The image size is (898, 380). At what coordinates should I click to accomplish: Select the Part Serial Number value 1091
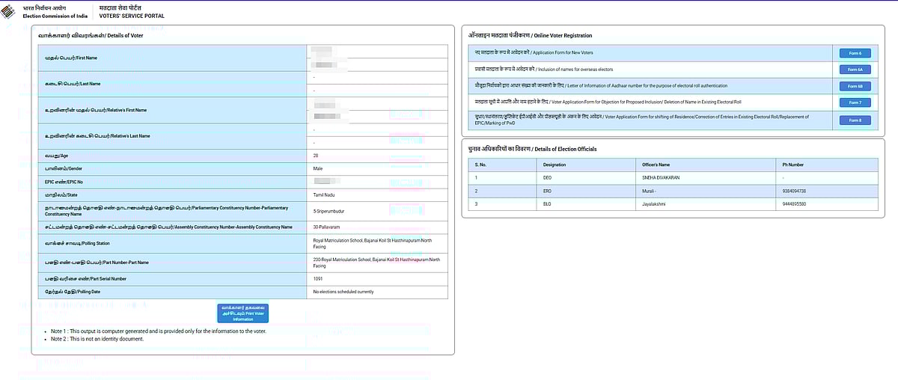click(x=319, y=278)
